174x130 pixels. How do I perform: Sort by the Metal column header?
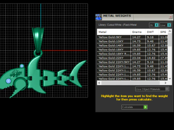coord(114,32)
